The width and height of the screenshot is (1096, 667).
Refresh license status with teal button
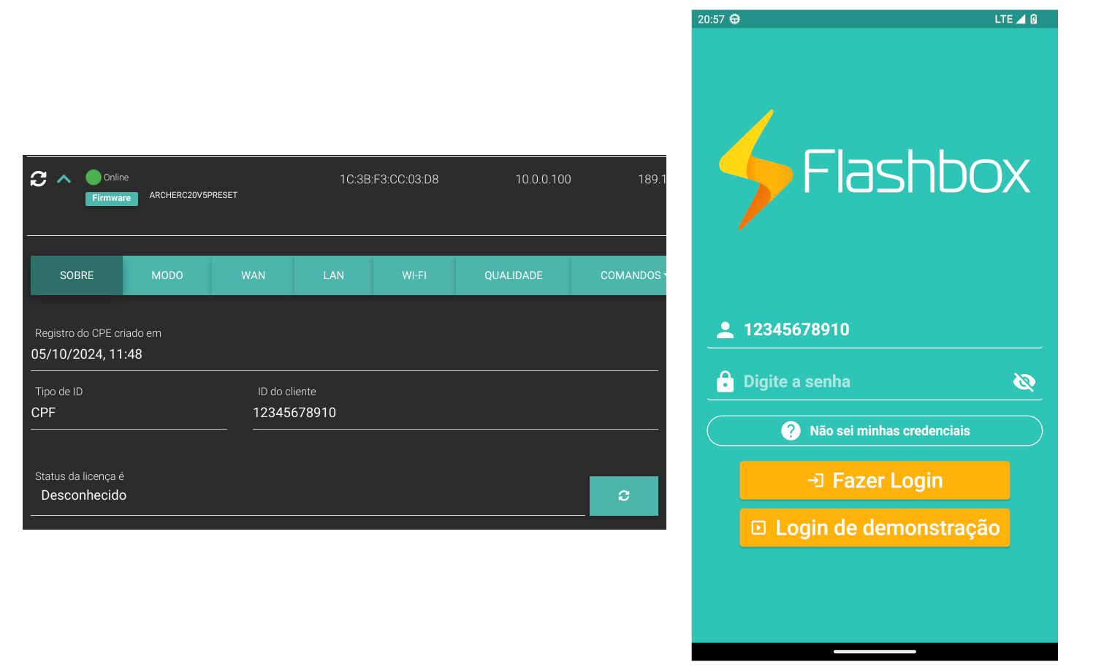624,496
